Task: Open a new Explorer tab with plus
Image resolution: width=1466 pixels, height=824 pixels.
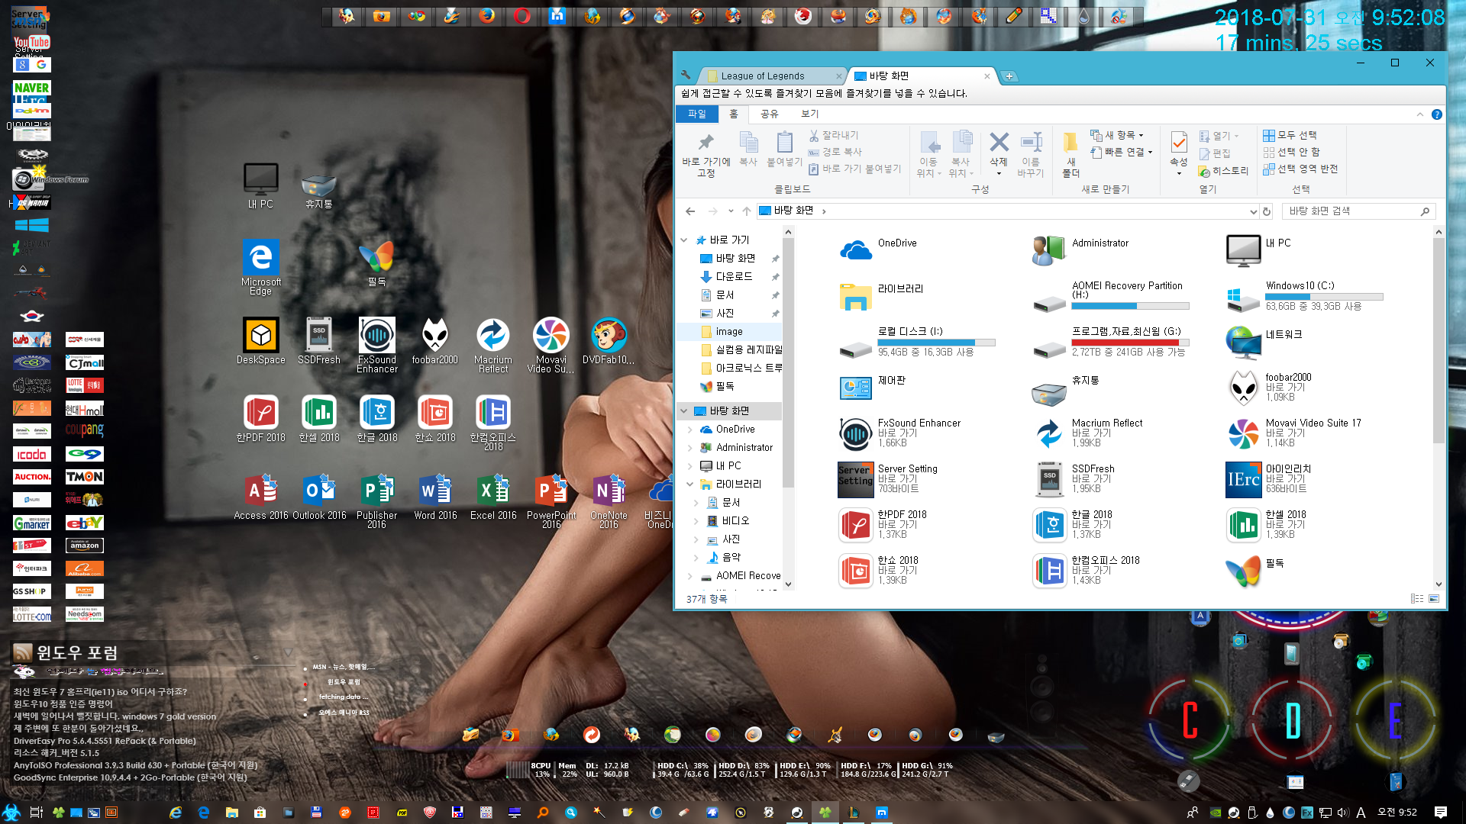Action: (x=1009, y=76)
